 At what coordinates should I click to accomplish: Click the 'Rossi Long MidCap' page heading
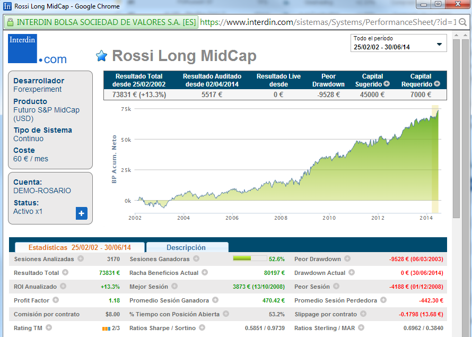pos(184,56)
